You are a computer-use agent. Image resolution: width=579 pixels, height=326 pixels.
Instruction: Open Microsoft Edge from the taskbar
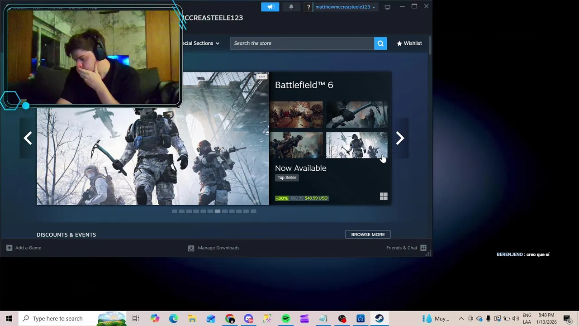(x=174, y=319)
